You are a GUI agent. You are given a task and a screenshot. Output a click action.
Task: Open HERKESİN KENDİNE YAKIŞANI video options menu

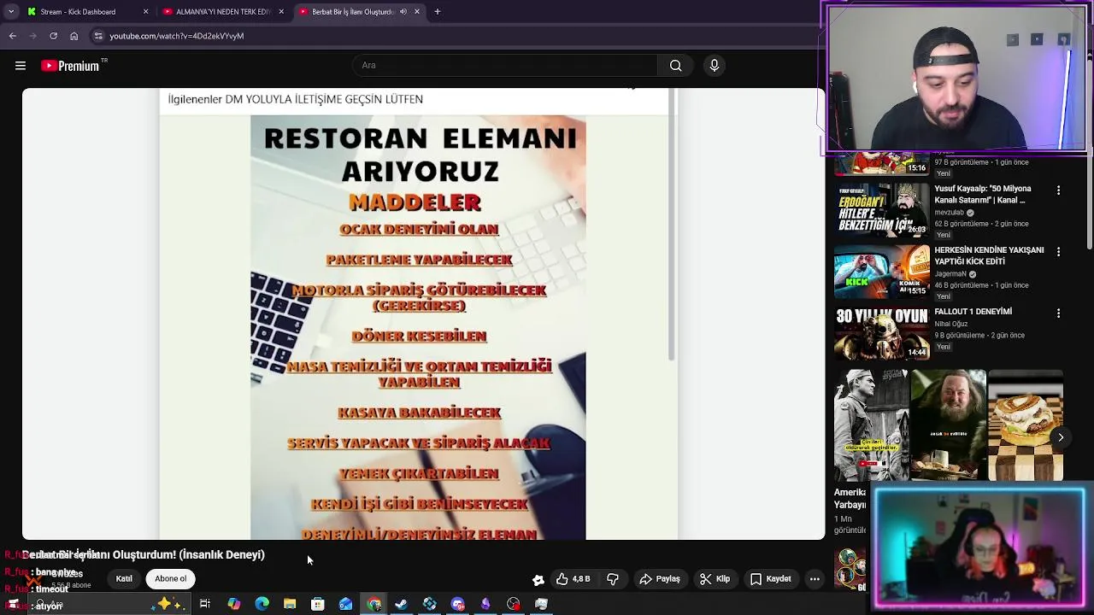tap(1058, 252)
